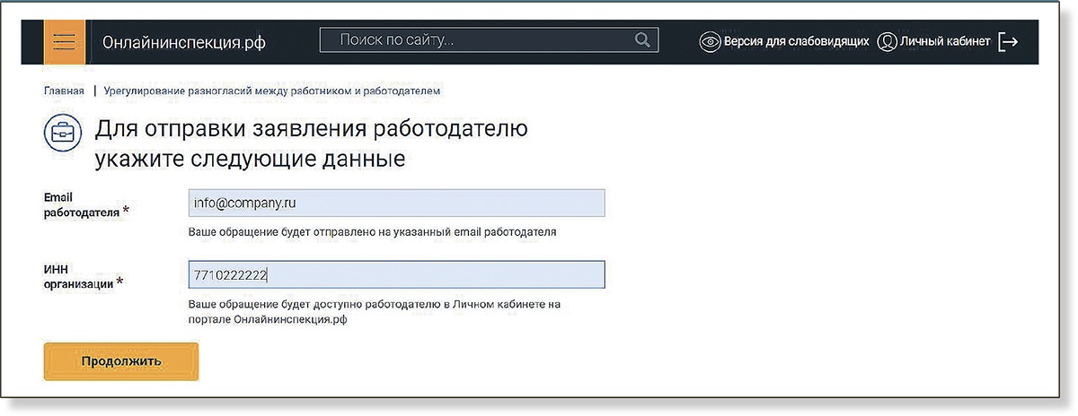
Task: Open the orange hamburger menu
Action: pyautogui.click(x=64, y=42)
